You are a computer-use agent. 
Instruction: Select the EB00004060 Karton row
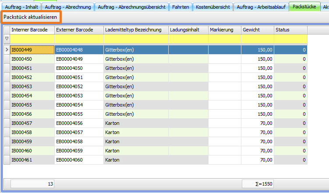click(79, 160)
